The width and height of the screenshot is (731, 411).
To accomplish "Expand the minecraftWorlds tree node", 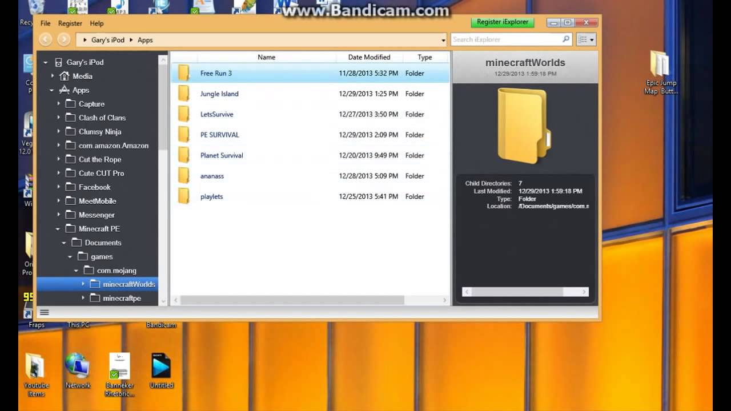I will pyautogui.click(x=83, y=284).
